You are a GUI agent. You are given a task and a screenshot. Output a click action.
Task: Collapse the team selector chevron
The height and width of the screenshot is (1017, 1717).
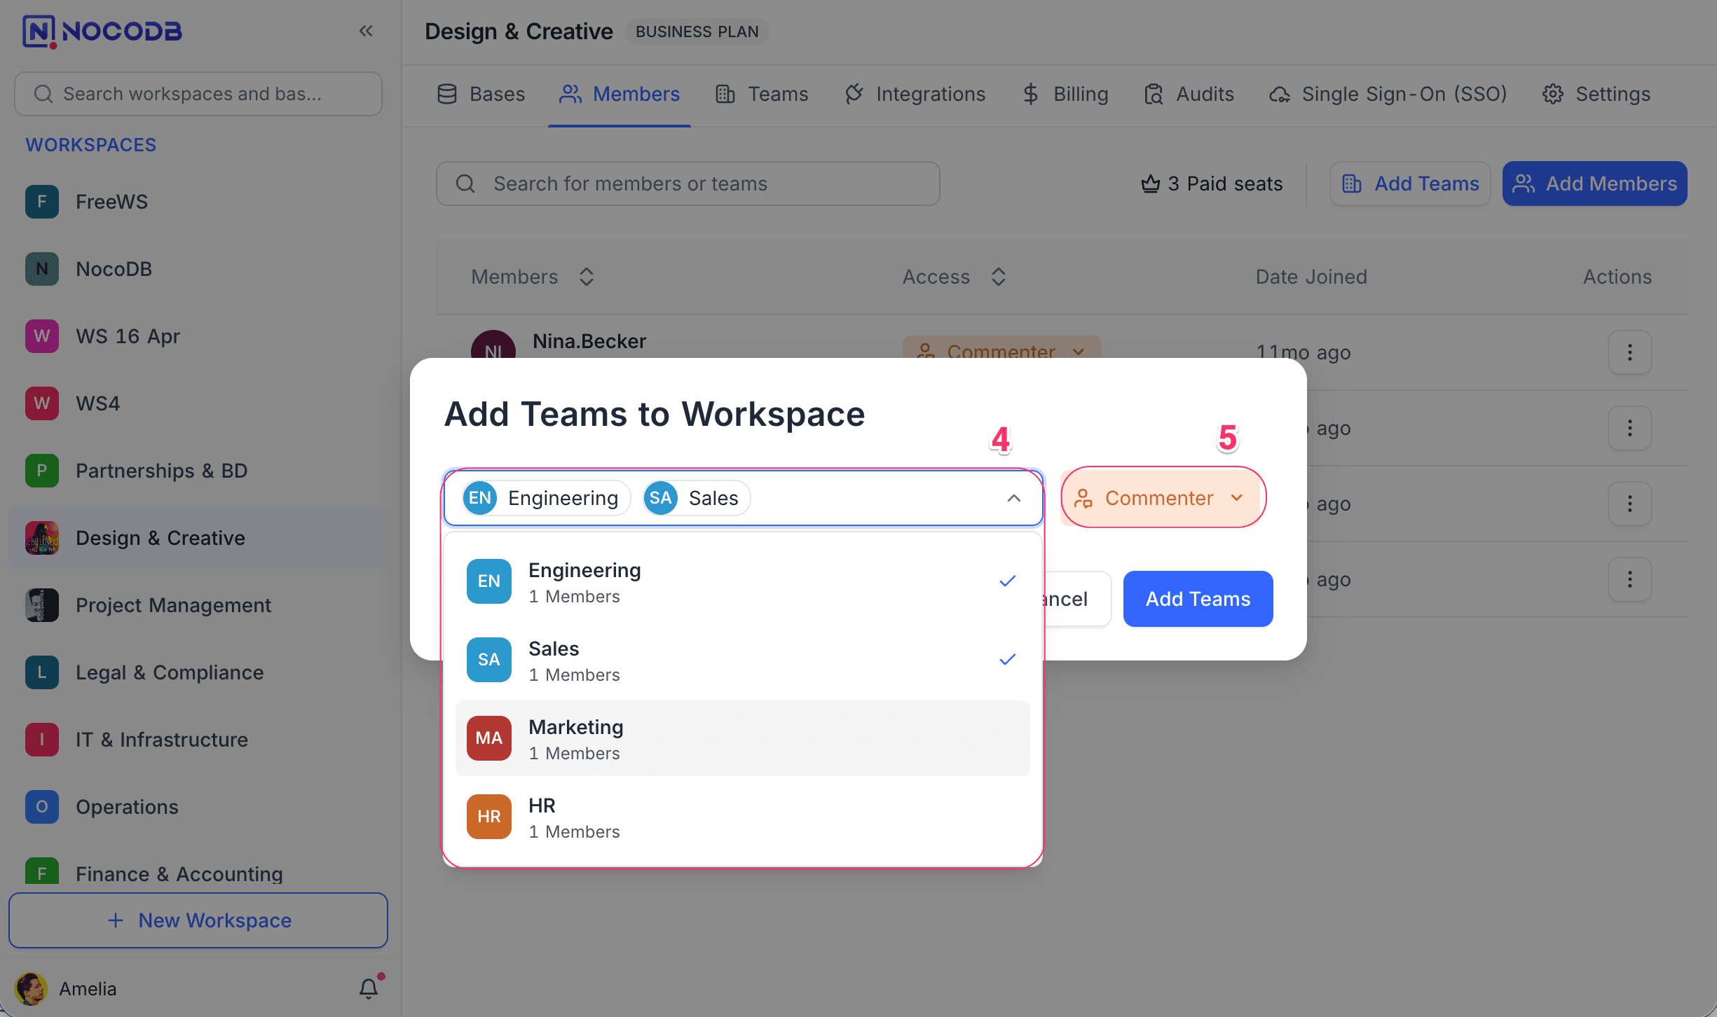point(1013,498)
